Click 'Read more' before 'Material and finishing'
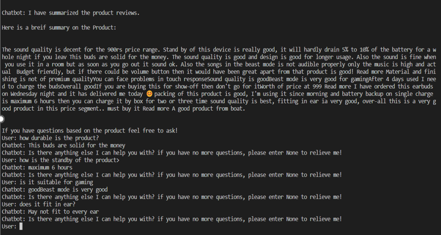Screen dimensions: 441x235 (x=370, y=72)
